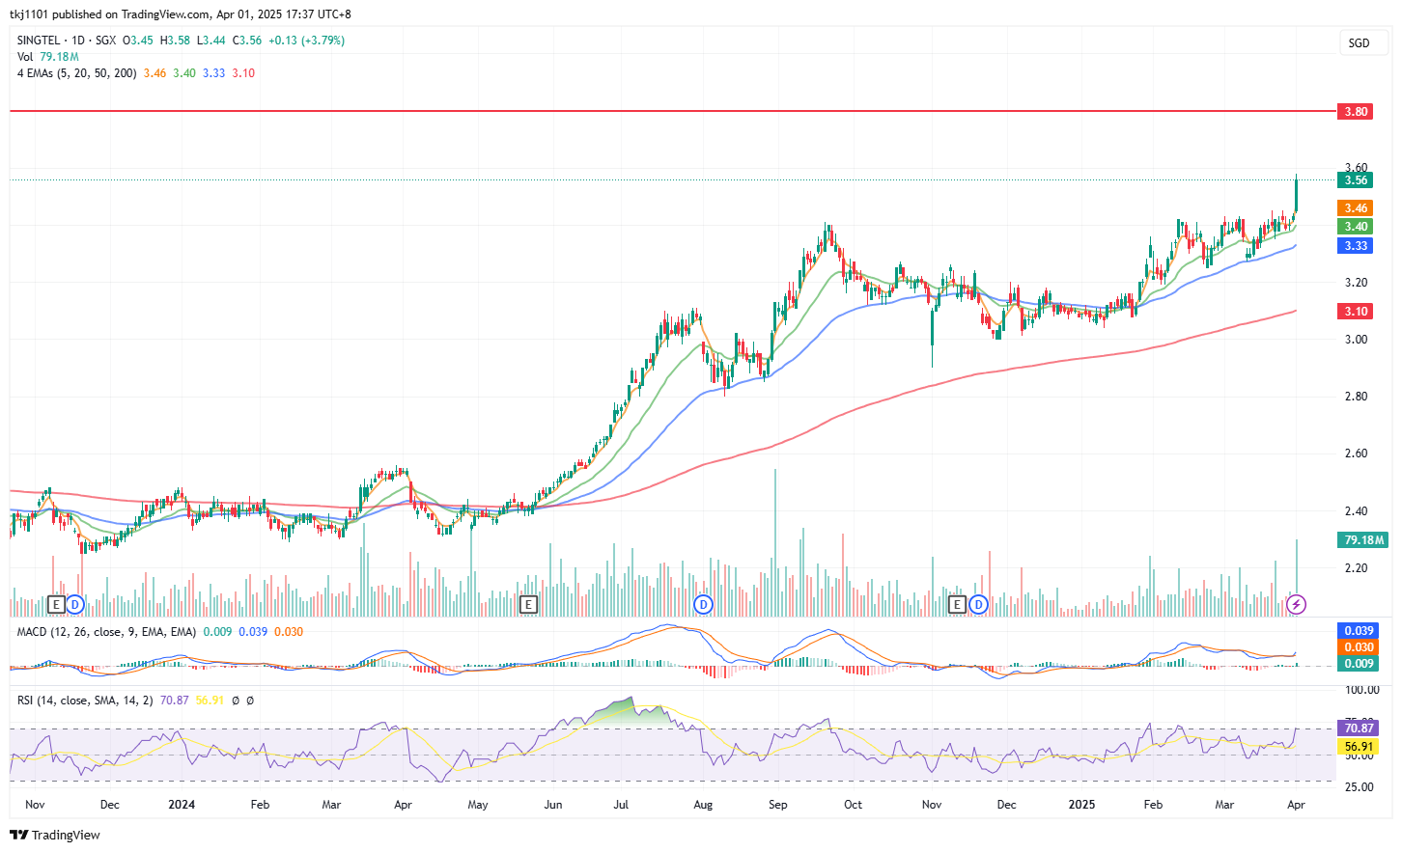Select the dividend D marker in November 2024
The image size is (1402, 852).
(978, 605)
